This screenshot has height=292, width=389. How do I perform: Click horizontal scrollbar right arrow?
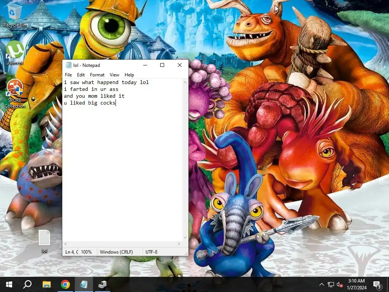click(x=179, y=244)
